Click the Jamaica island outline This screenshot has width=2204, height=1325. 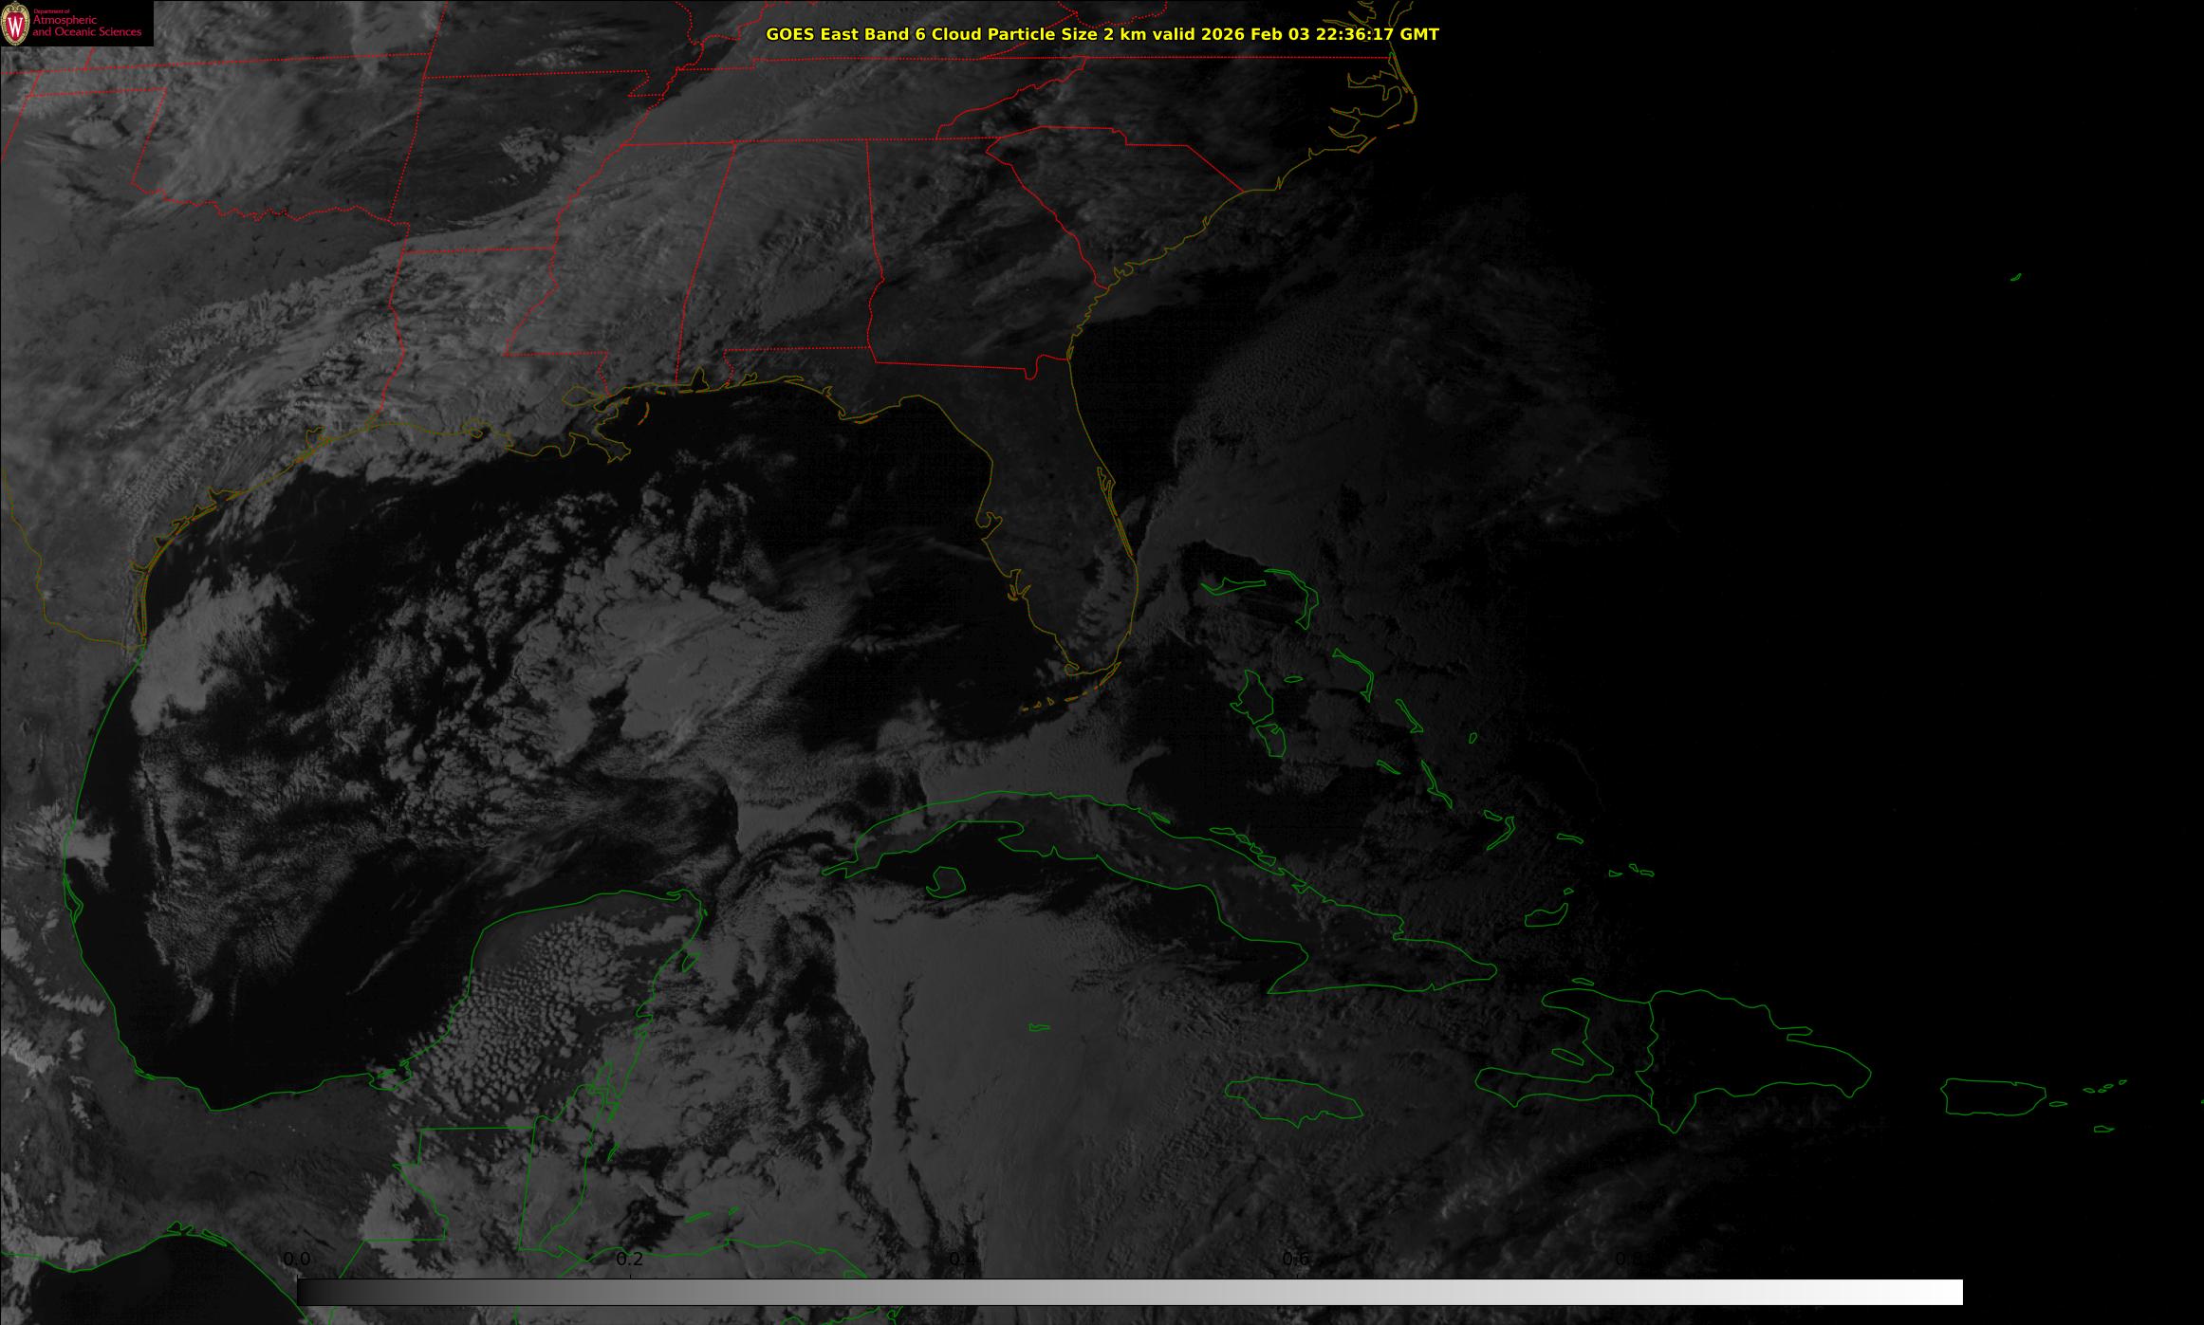click(1292, 1098)
